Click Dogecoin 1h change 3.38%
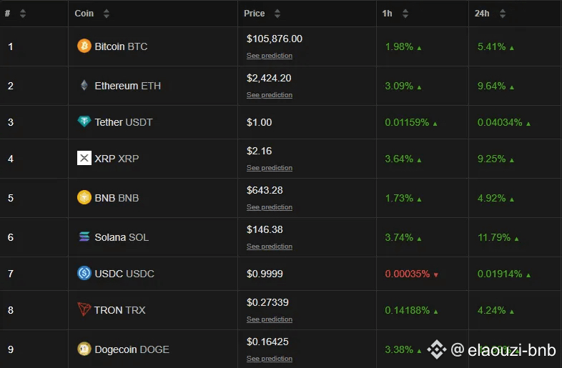562x368 pixels. point(399,349)
